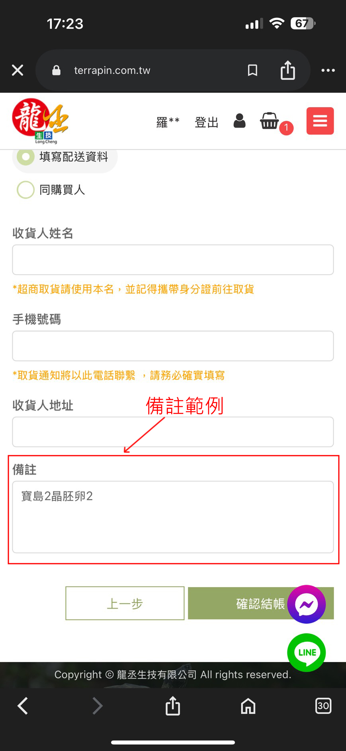
Task: Open the tabs counter showing 30
Action: point(323,706)
